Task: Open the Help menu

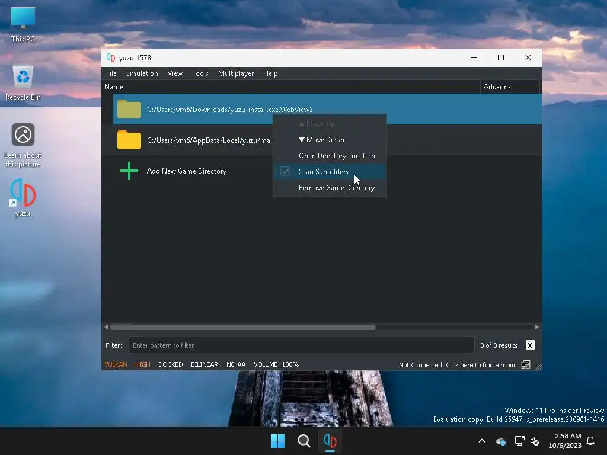Action: coord(270,73)
